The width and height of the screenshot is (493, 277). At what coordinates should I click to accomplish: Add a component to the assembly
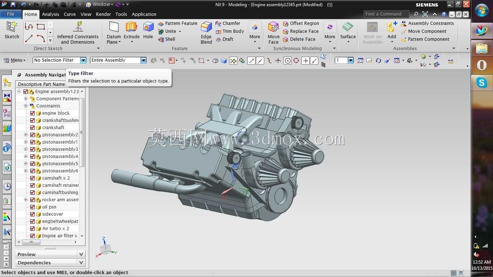(x=392, y=32)
